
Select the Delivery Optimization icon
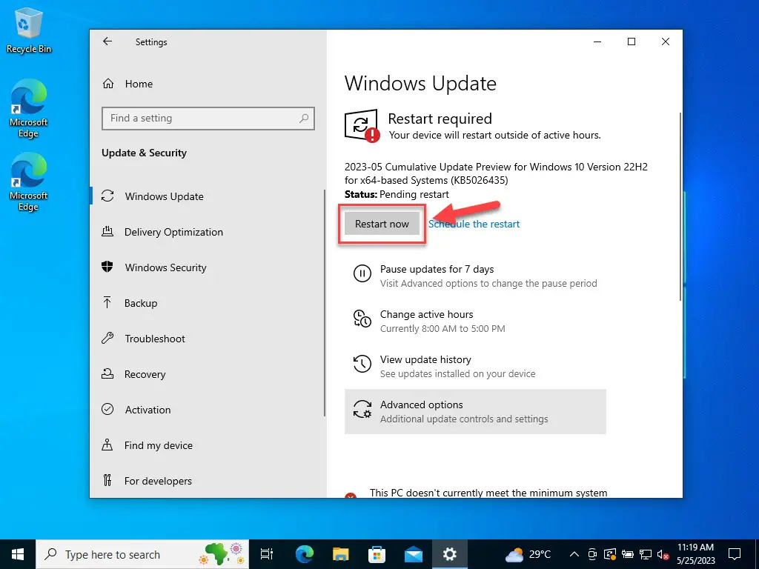click(107, 231)
